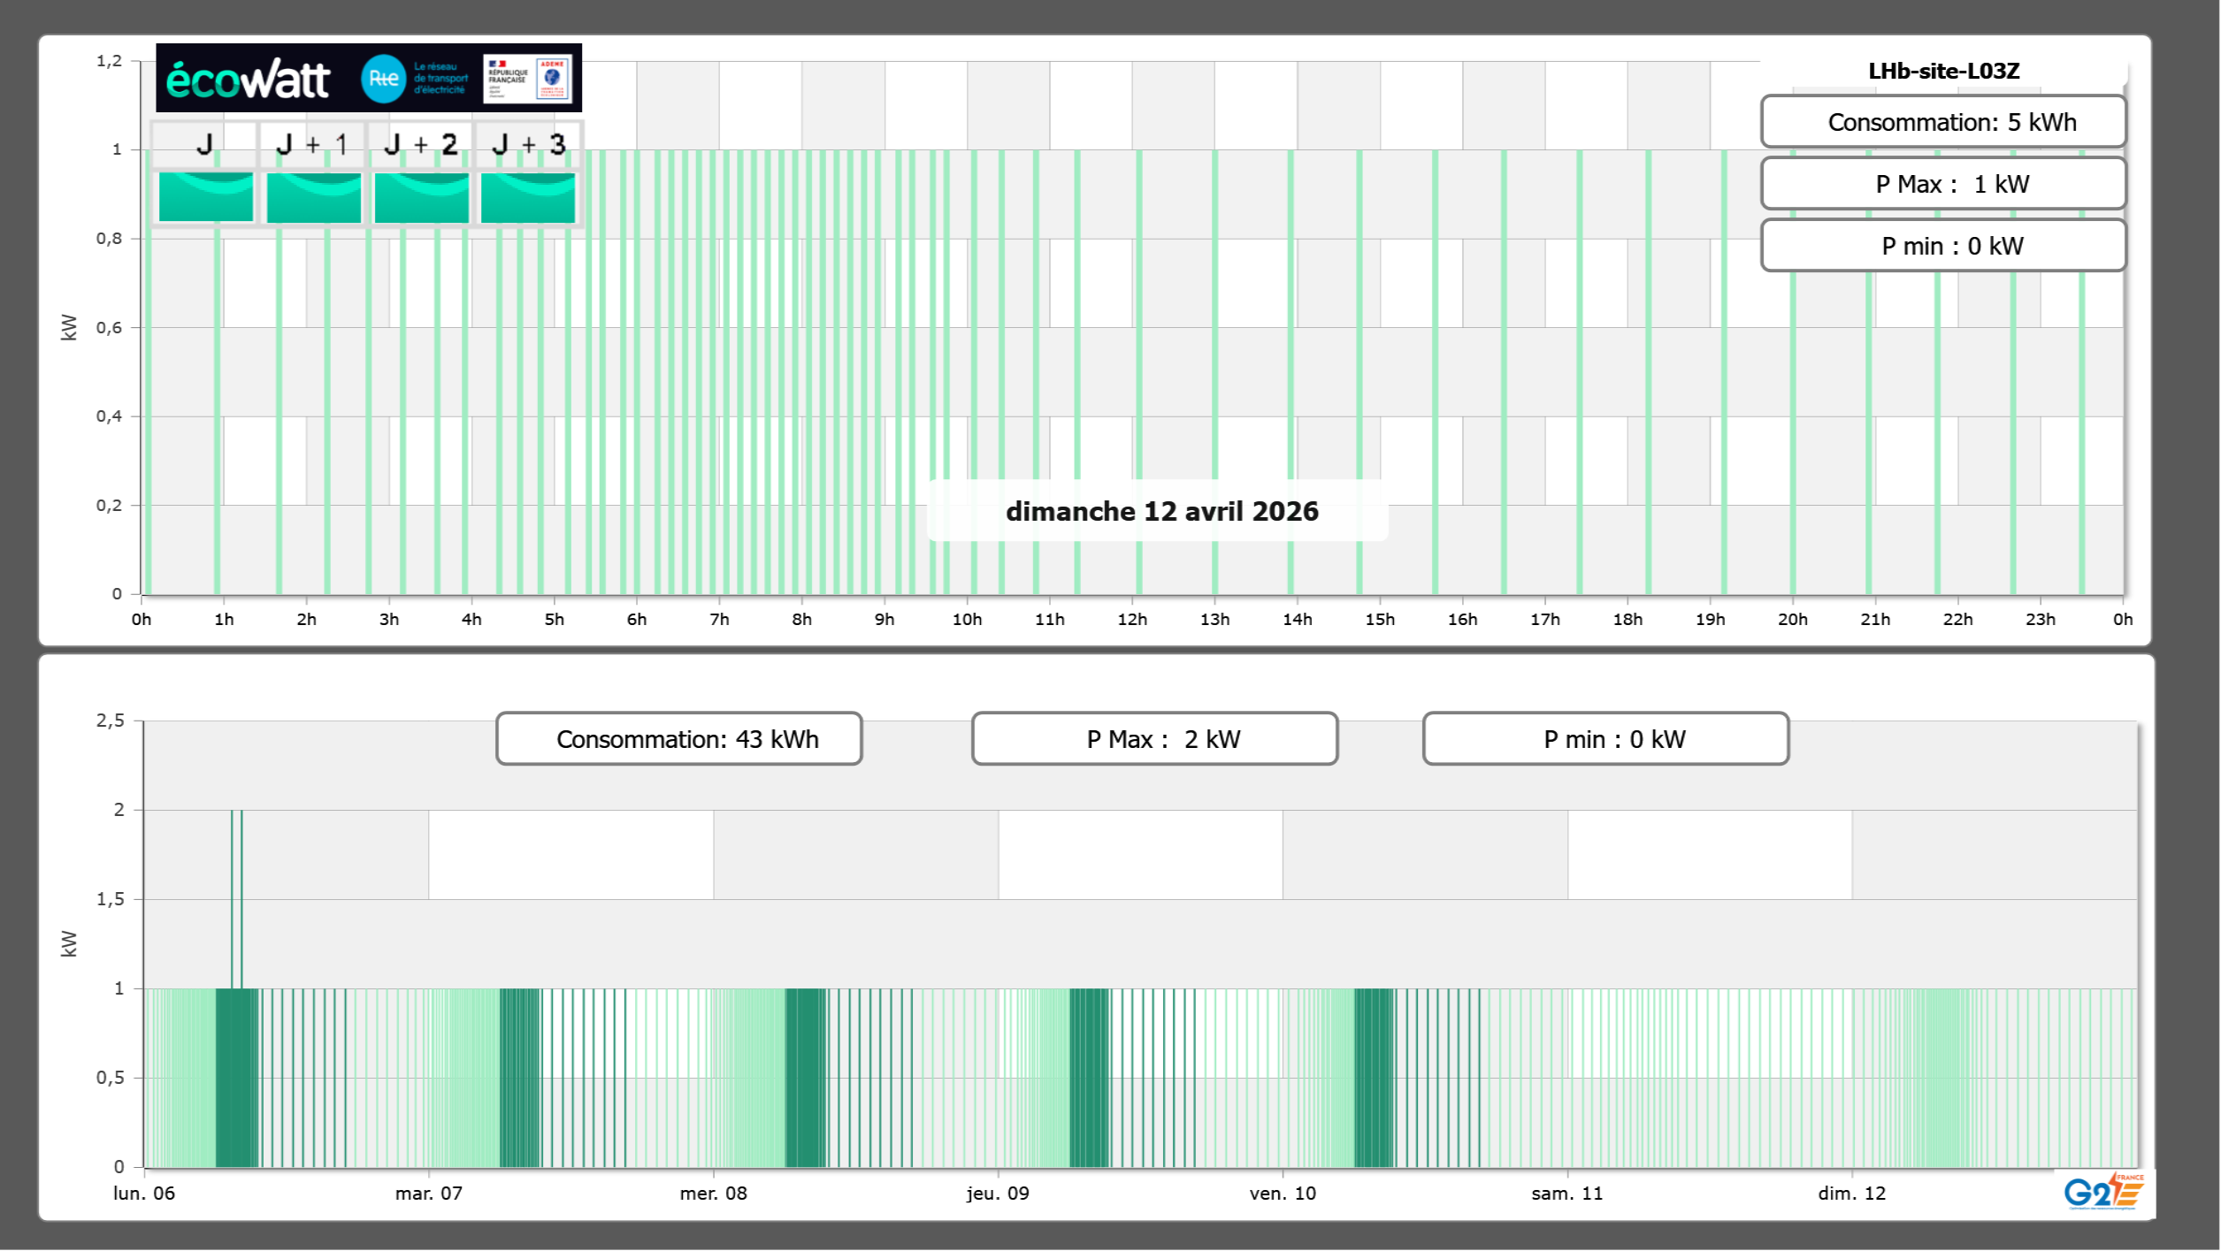Click the G2E France logo
Screen dimensions: 2221x1251
pos(2103,1192)
